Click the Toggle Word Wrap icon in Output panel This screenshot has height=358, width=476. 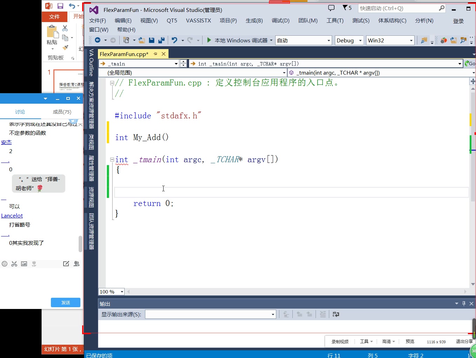[336, 314]
